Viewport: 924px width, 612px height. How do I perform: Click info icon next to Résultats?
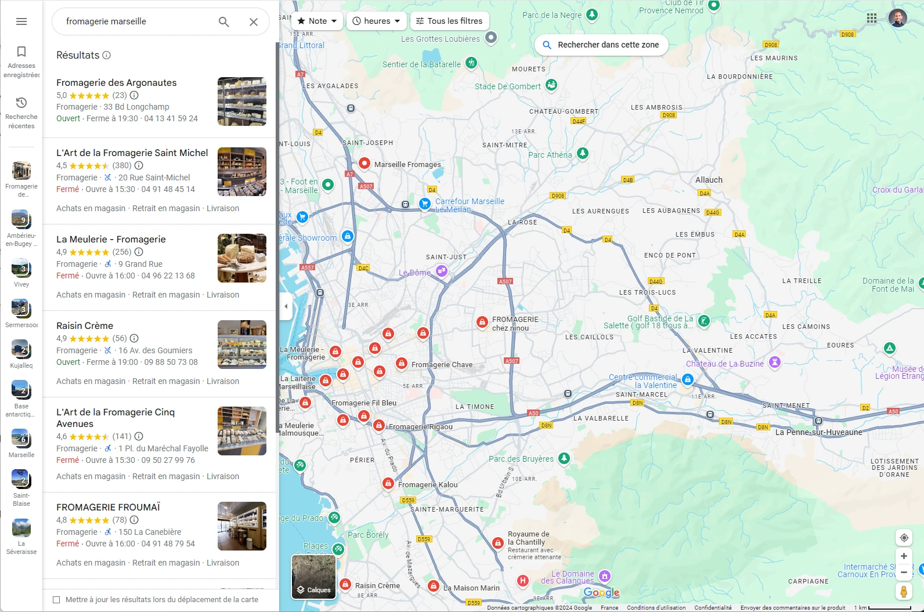point(107,55)
